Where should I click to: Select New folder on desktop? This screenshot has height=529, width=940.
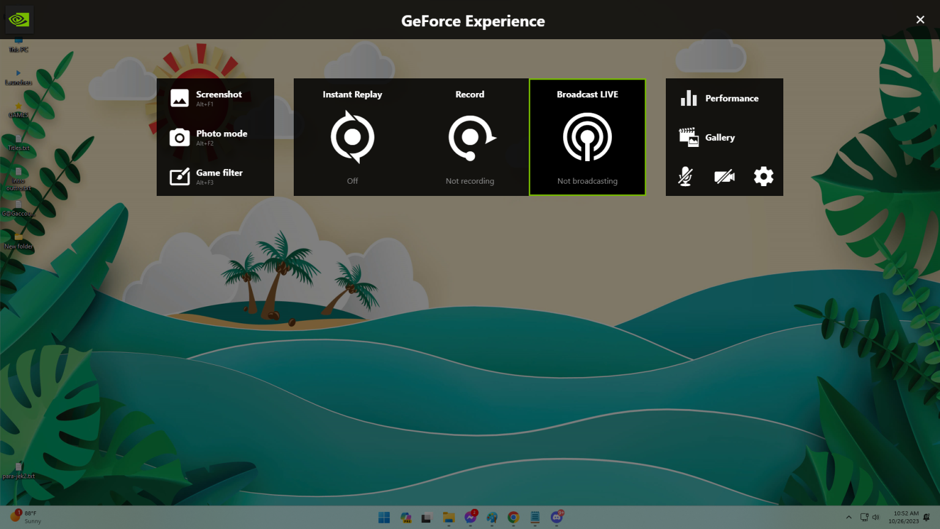(x=18, y=242)
